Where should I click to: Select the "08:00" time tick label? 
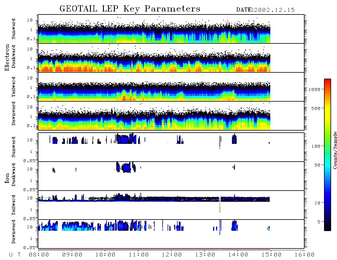pyautogui.click(x=39, y=255)
